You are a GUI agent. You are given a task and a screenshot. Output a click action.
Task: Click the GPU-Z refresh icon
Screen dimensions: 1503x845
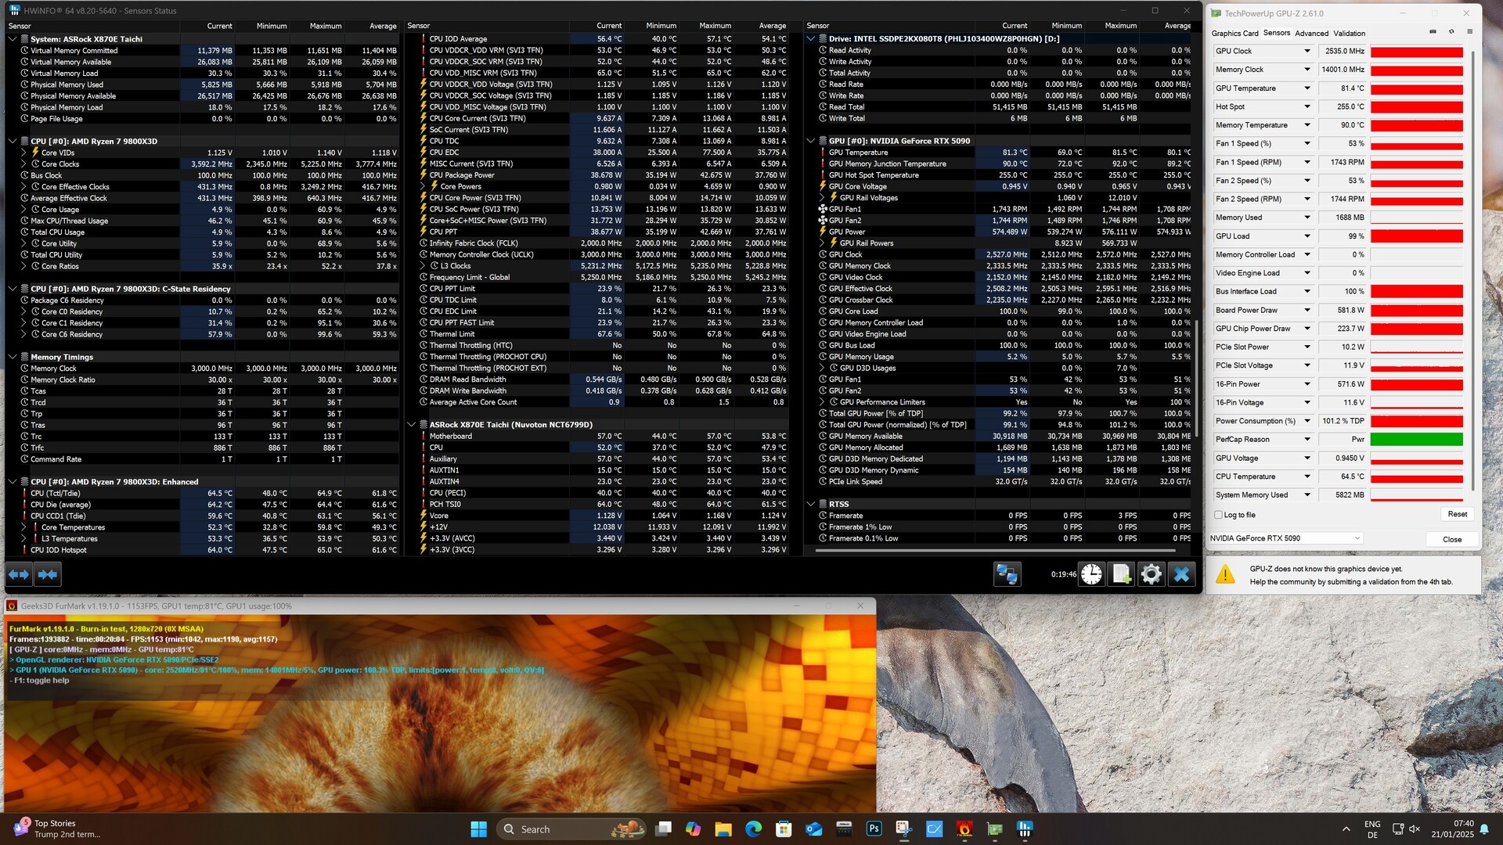click(x=1451, y=32)
